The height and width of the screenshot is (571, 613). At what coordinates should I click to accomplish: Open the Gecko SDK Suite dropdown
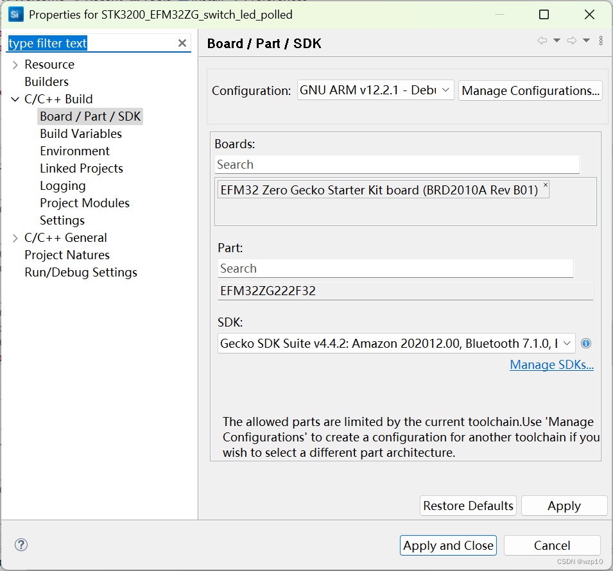(x=397, y=343)
